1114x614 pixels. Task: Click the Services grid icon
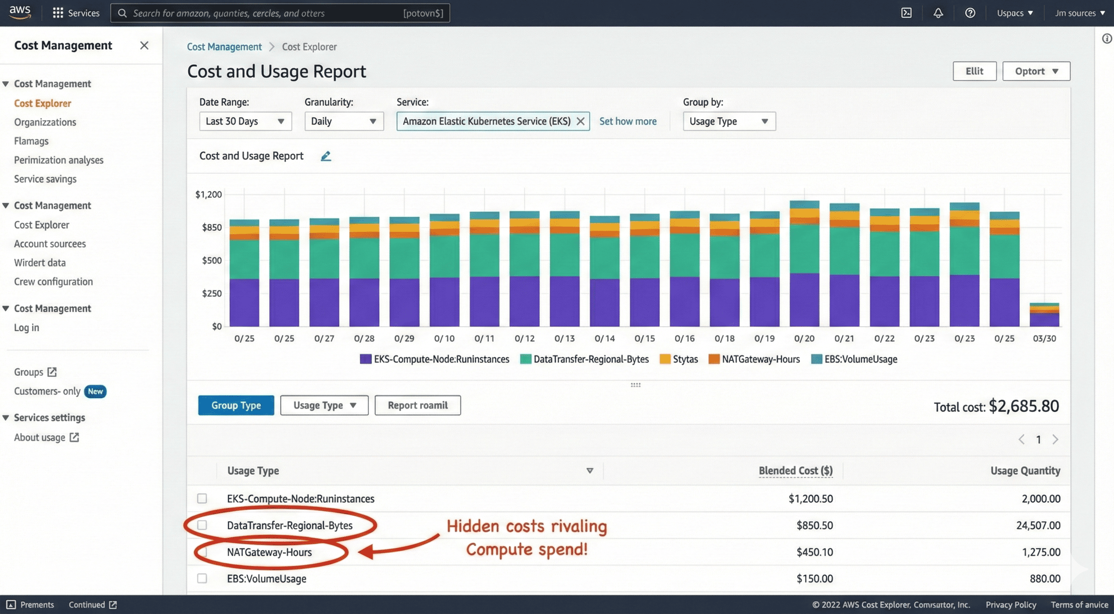point(58,13)
